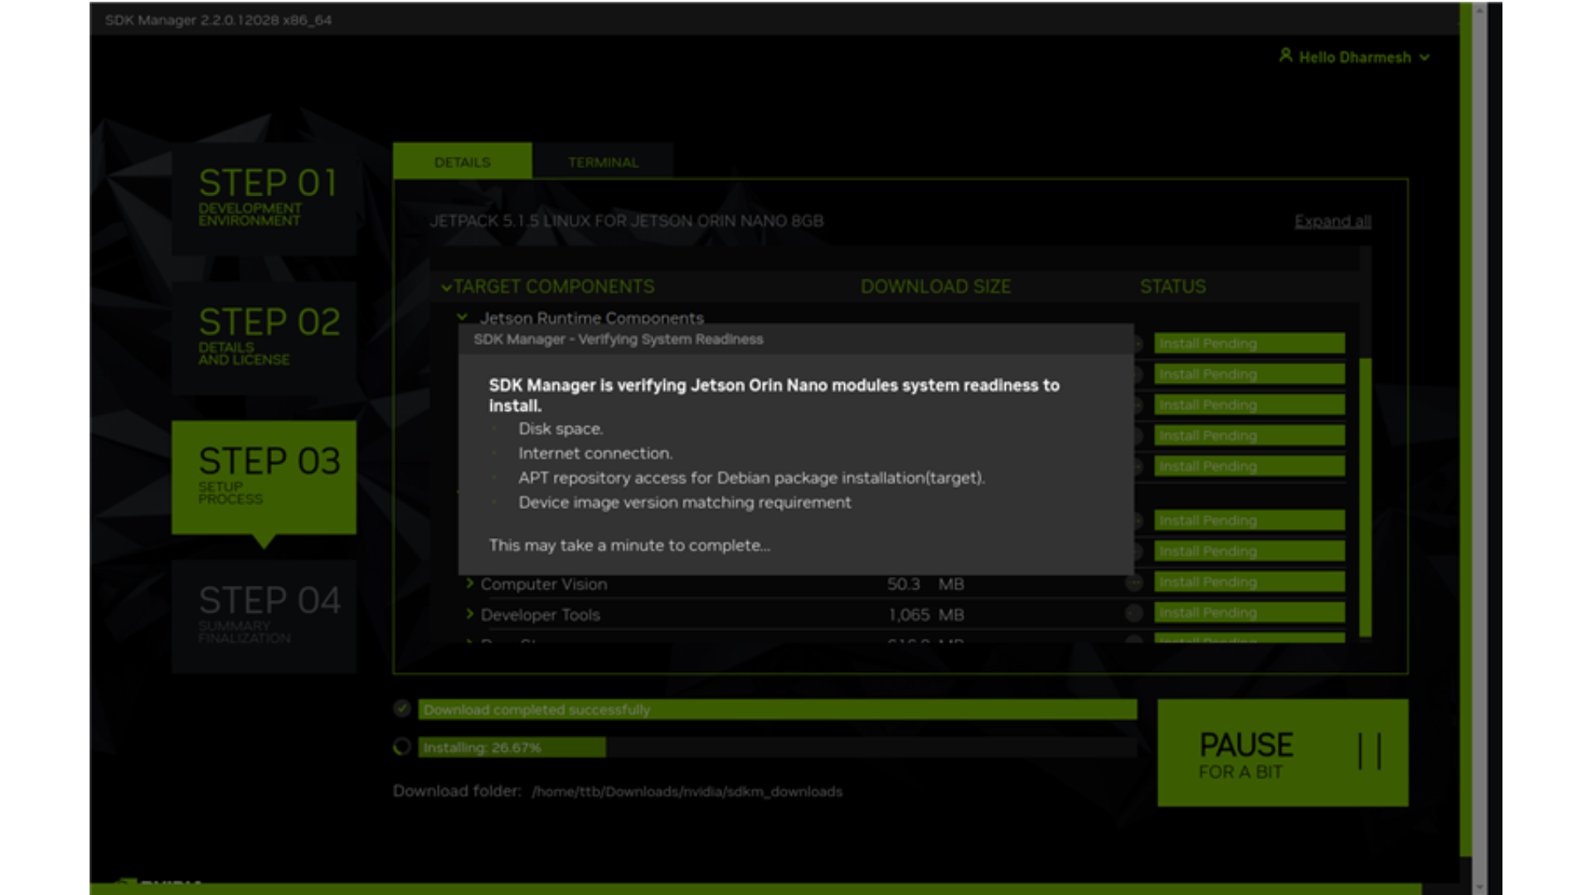
Task: Click Computer Vision status circle icon
Action: (x=1133, y=583)
